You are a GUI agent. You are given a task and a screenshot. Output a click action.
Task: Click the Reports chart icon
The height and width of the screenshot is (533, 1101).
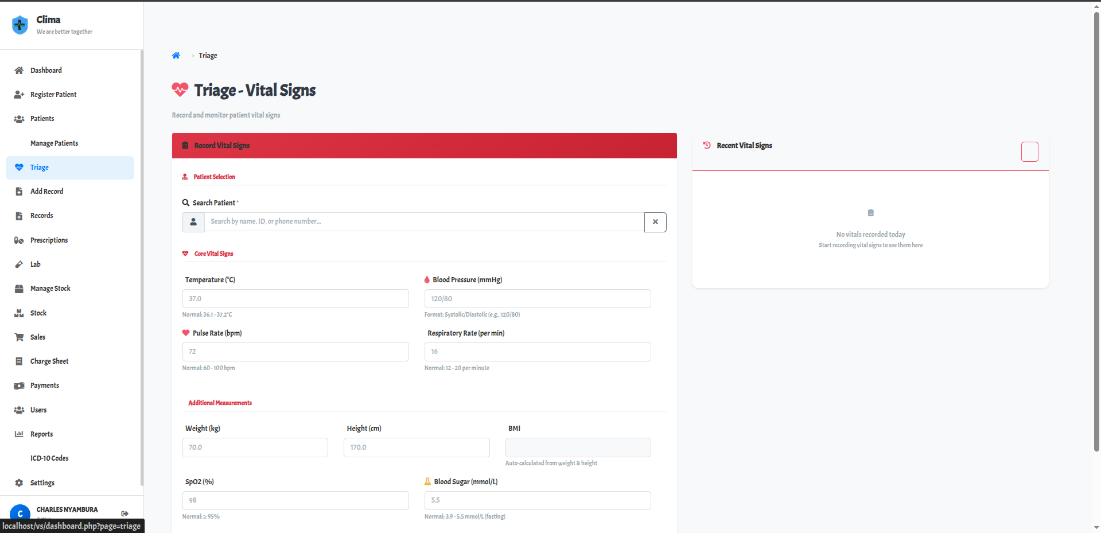coord(19,434)
